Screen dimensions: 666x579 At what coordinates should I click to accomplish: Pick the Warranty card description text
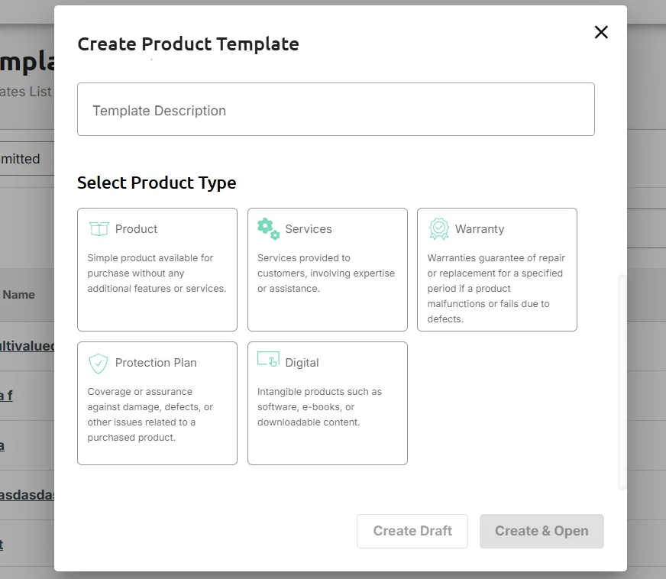(x=496, y=289)
